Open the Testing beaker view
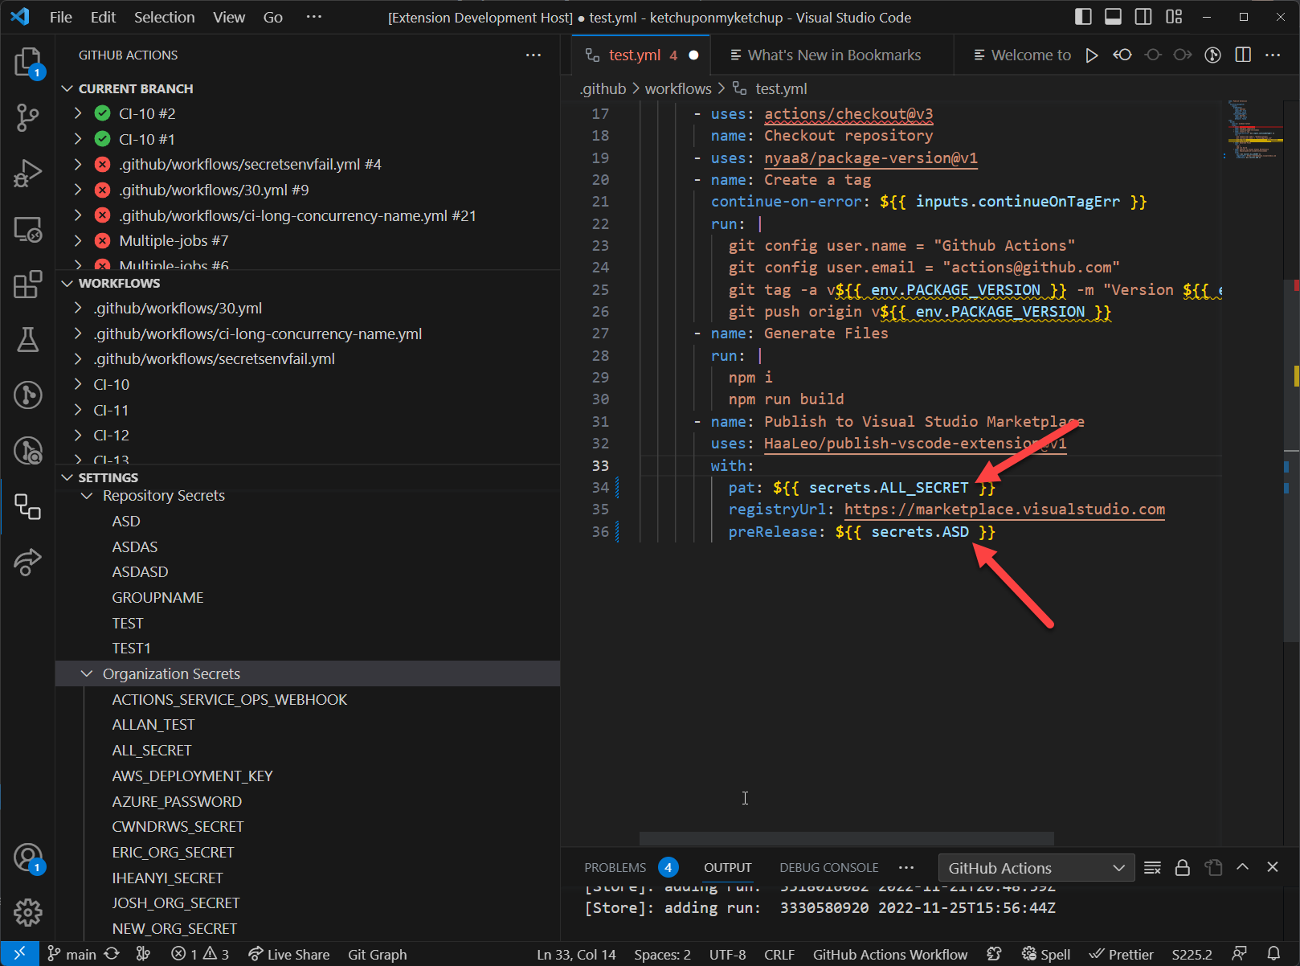 [28, 340]
